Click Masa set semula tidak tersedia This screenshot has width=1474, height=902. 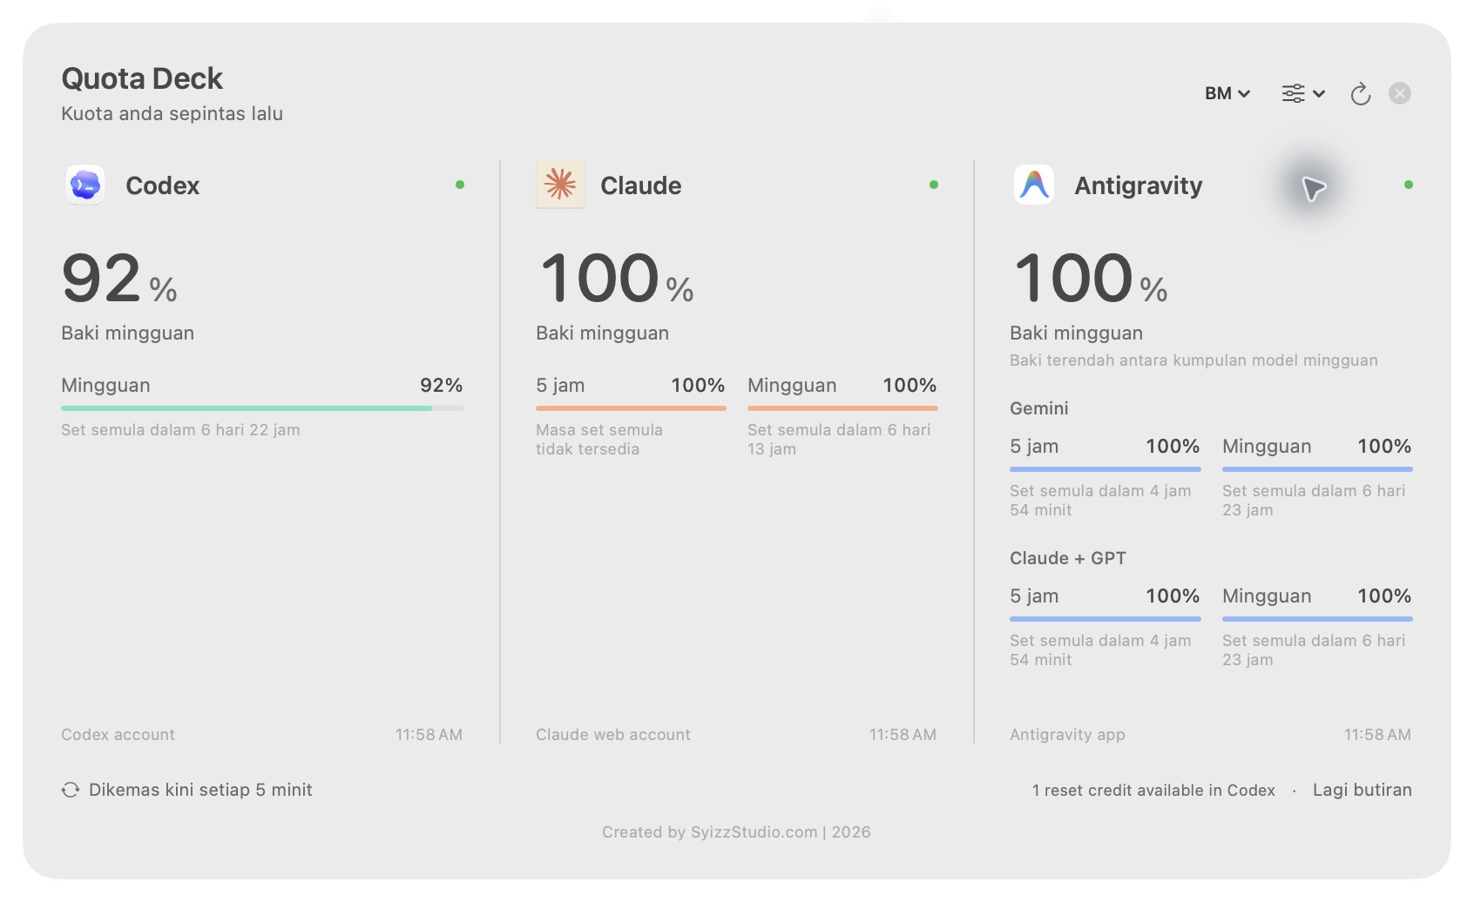pyautogui.click(x=599, y=439)
